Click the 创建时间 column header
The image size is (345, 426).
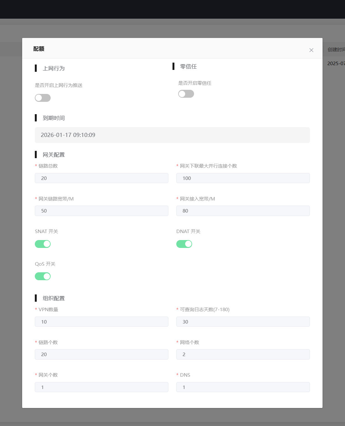pos(336,50)
